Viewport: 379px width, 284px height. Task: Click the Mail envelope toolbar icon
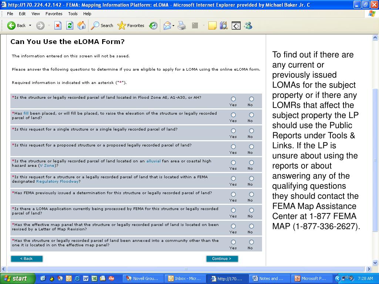coord(167,26)
